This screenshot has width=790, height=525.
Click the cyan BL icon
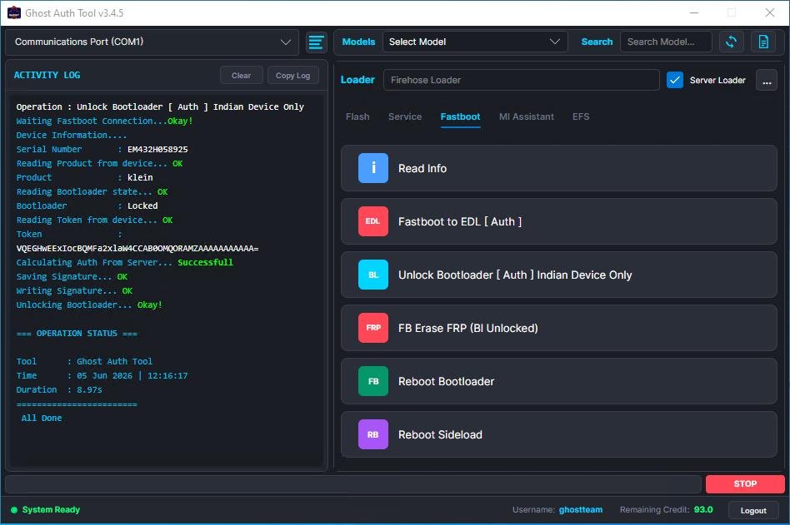click(372, 275)
